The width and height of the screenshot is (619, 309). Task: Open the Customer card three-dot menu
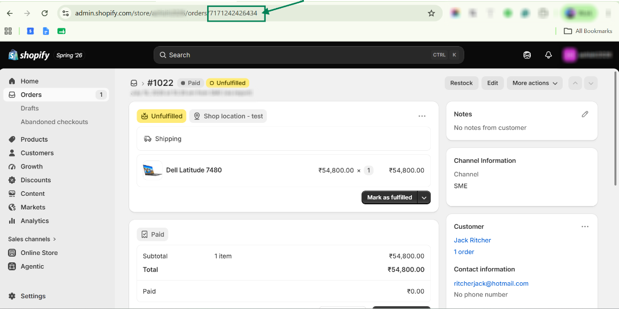click(x=585, y=226)
